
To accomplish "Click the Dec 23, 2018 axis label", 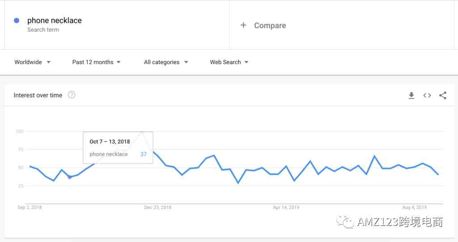I will point(158,207).
